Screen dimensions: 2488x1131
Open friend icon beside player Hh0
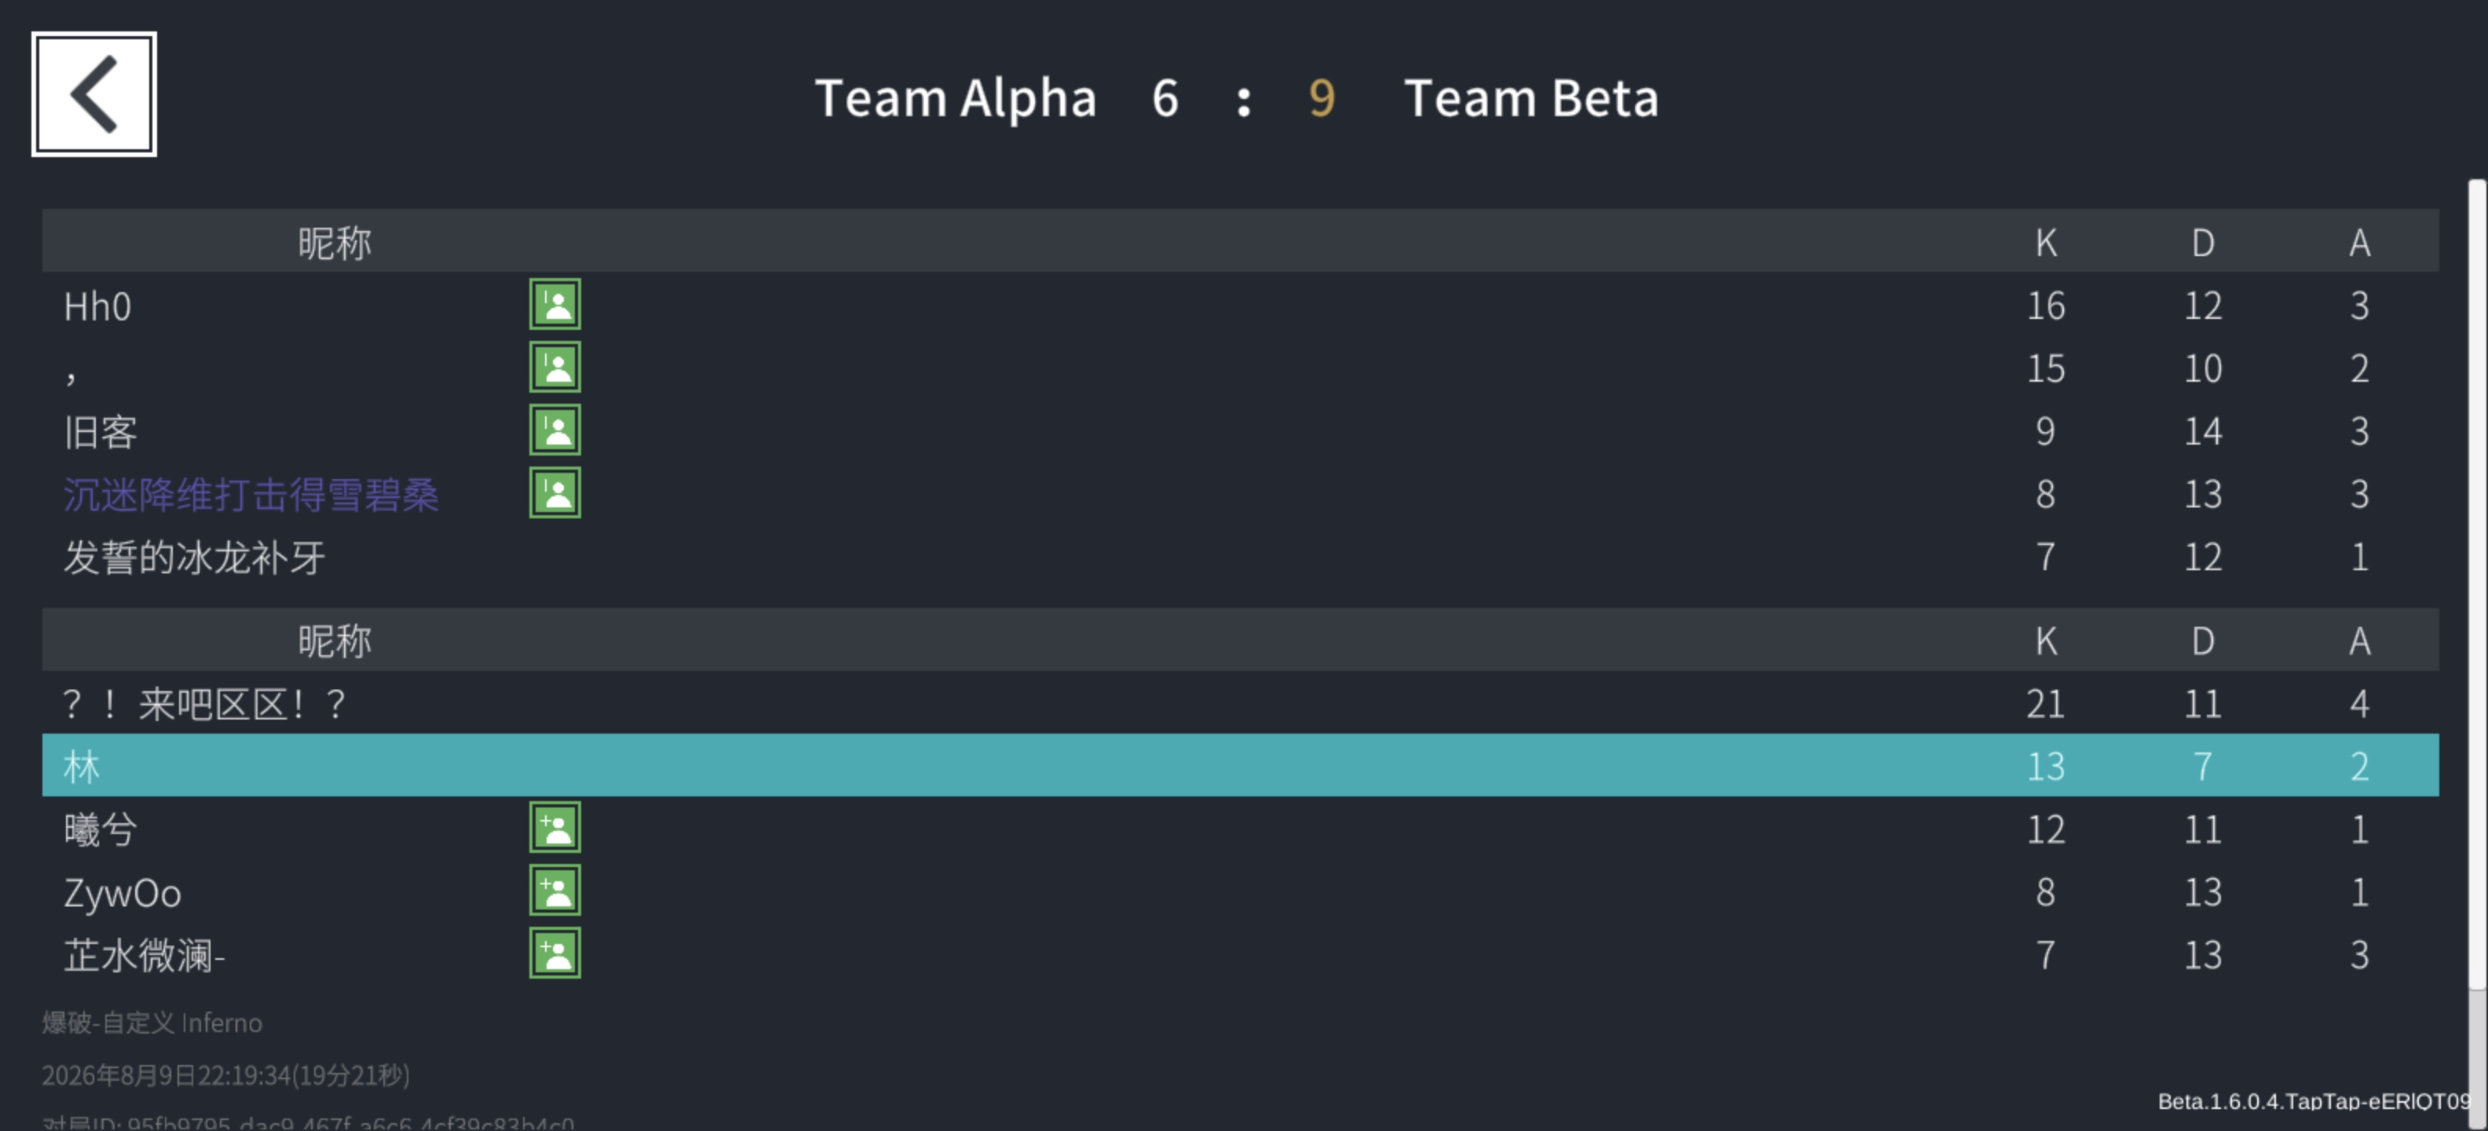(x=554, y=304)
